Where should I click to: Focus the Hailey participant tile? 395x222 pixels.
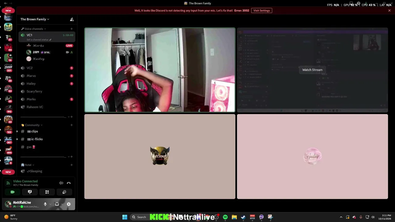coord(312,157)
